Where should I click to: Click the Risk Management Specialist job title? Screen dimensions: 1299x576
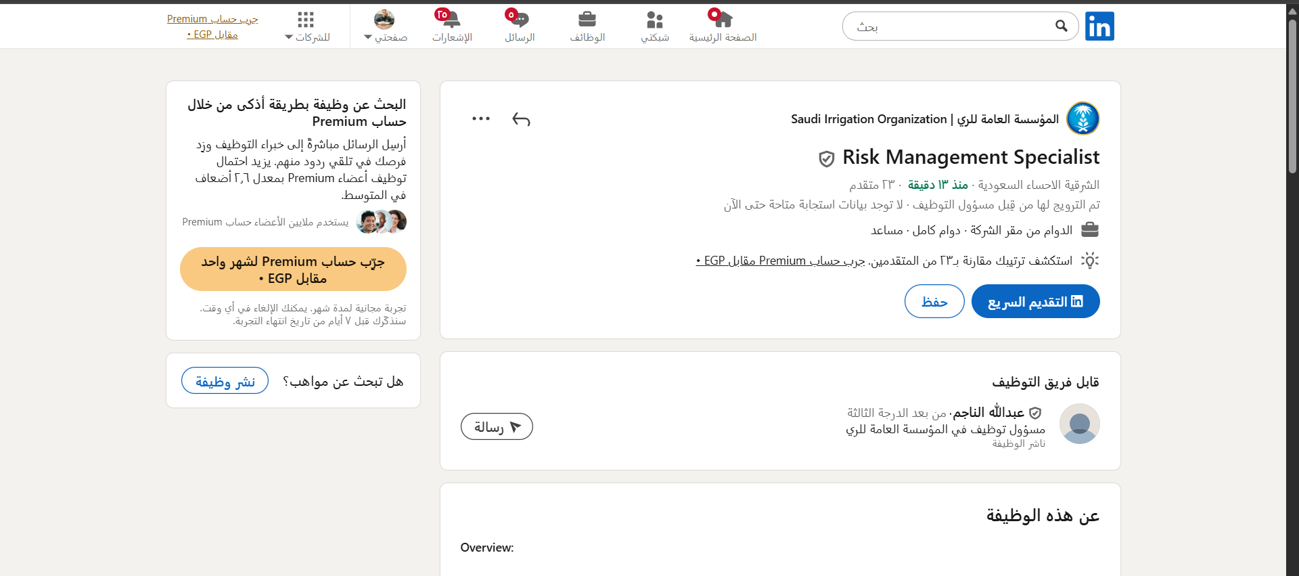[971, 157]
